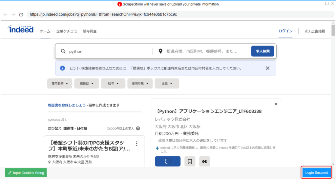Dismiss the hint banner with X

click(x=267, y=68)
